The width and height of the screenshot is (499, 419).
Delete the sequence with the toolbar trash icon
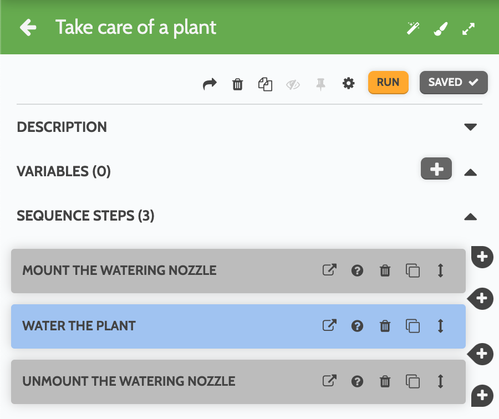pyautogui.click(x=237, y=84)
